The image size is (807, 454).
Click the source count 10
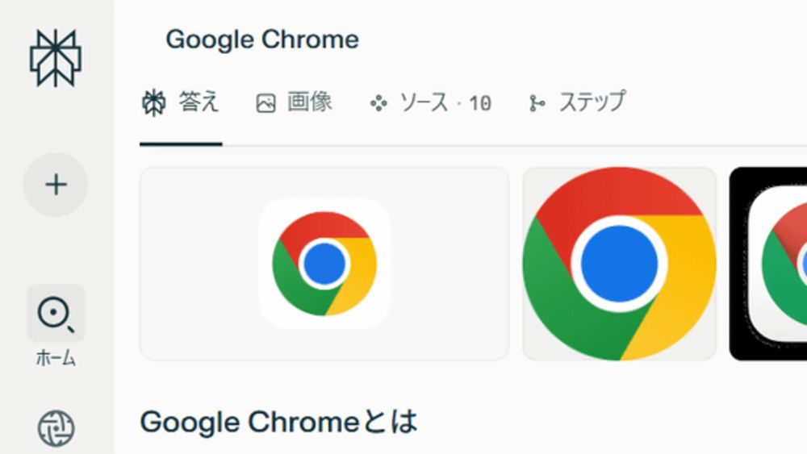480,104
